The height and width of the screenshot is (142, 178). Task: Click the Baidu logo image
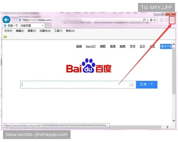[x=89, y=66]
